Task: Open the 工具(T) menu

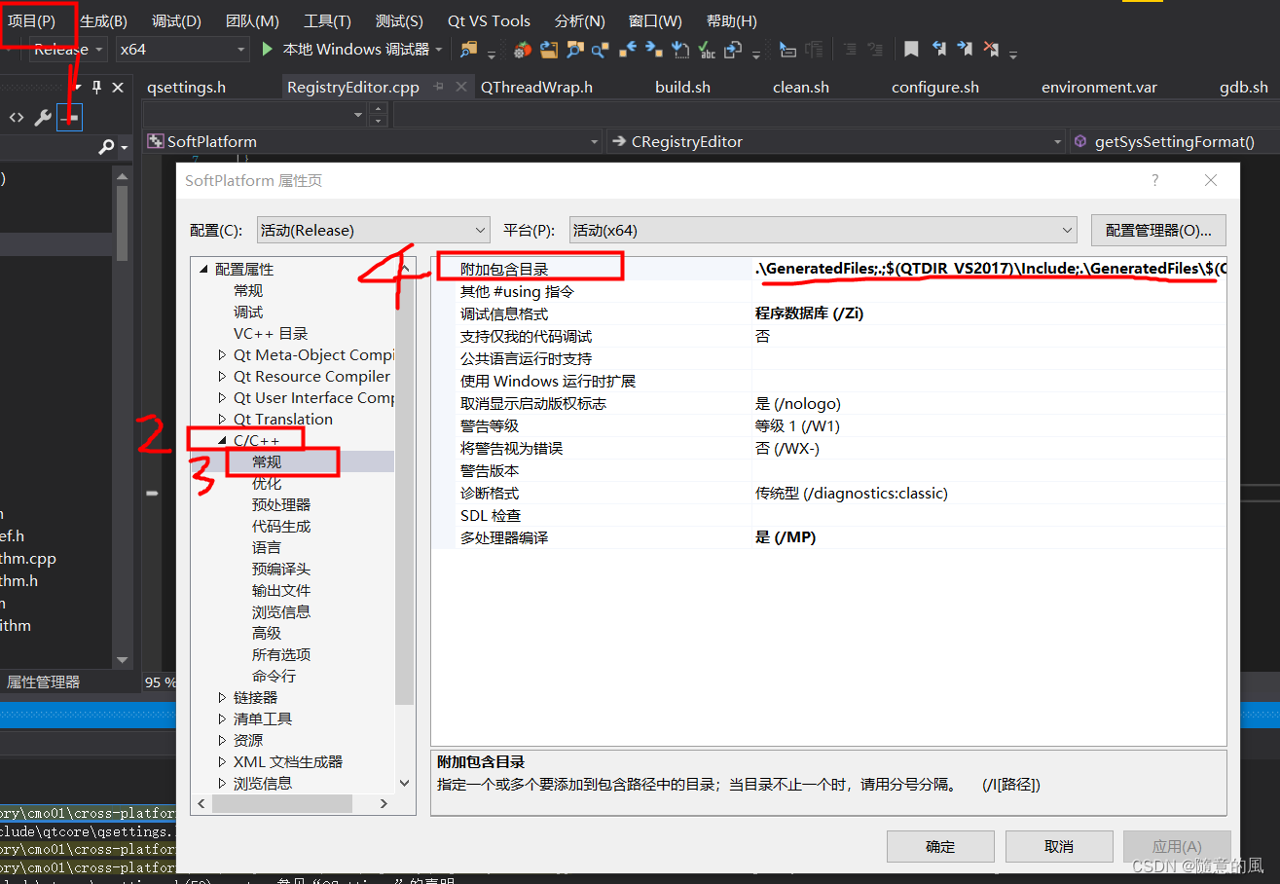Action: pyautogui.click(x=327, y=20)
